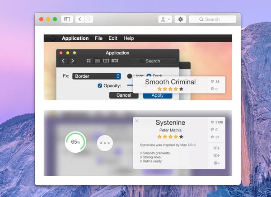Open the gear dropdown on Systenine card
This screenshot has width=271, height=197.
216,163
